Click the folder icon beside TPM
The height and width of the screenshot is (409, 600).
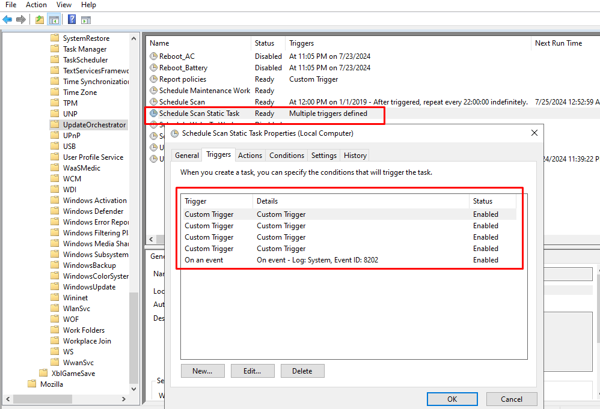click(x=55, y=103)
